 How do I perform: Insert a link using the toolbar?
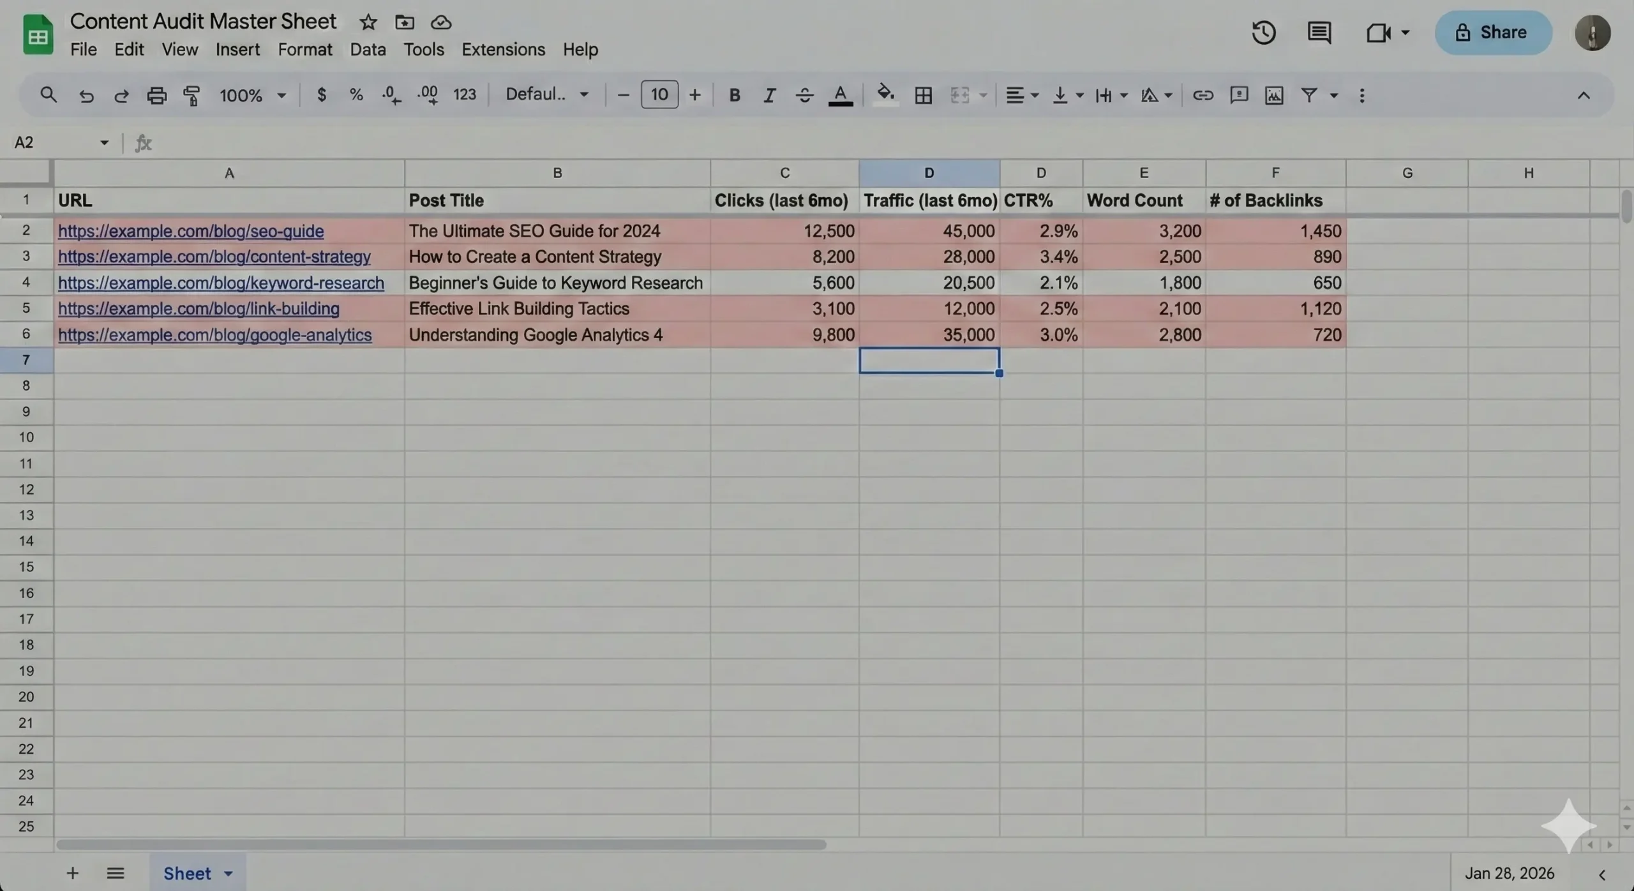1203,94
